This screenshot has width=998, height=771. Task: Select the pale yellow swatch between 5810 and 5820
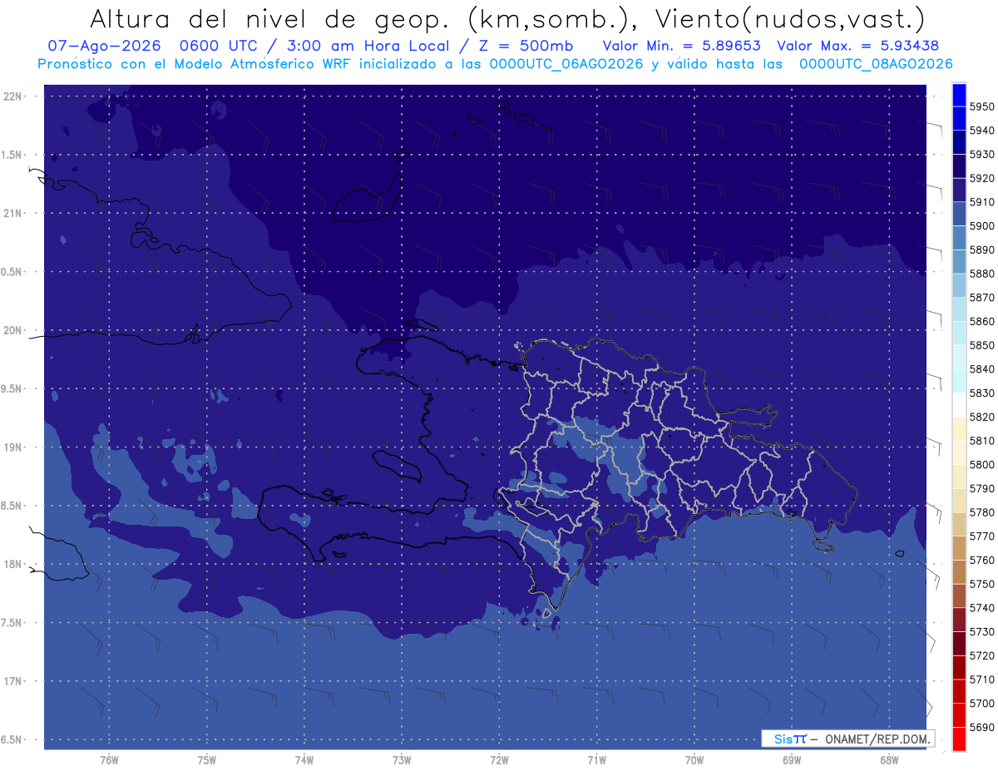pyautogui.click(x=958, y=428)
